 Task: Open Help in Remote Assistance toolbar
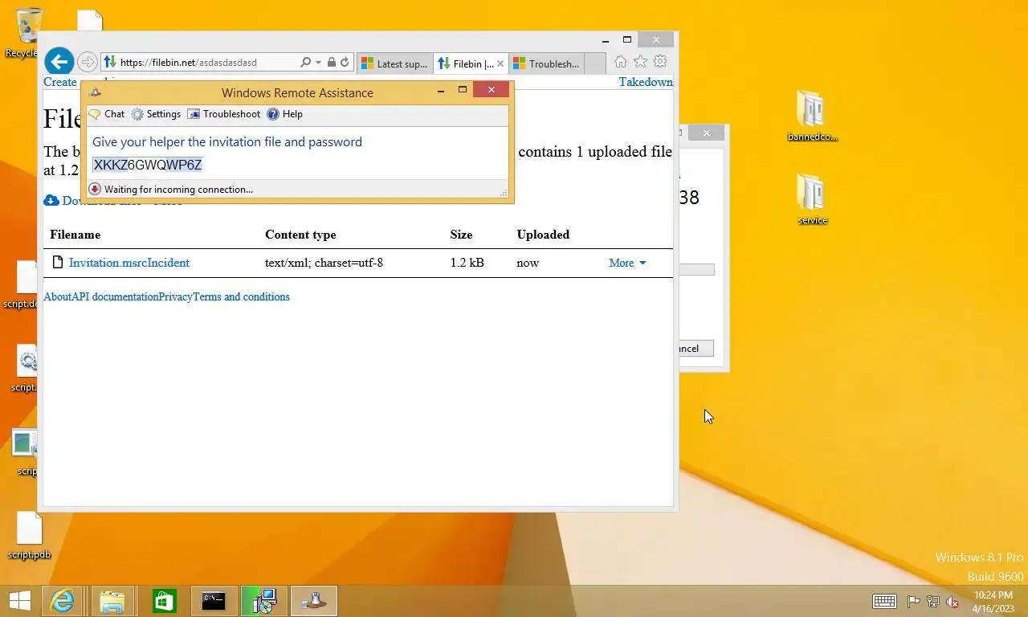(x=284, y=114)
